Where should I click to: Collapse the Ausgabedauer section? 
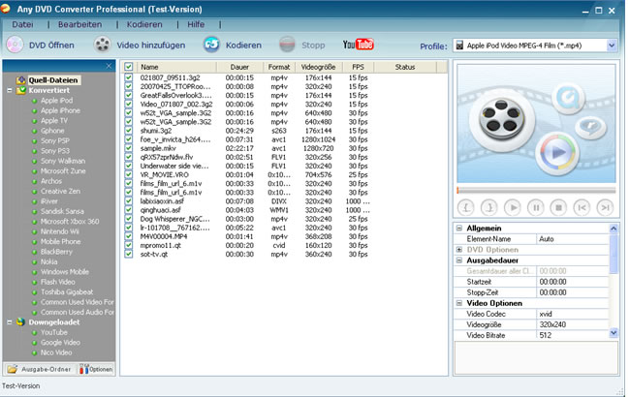(x=459, y=260)
